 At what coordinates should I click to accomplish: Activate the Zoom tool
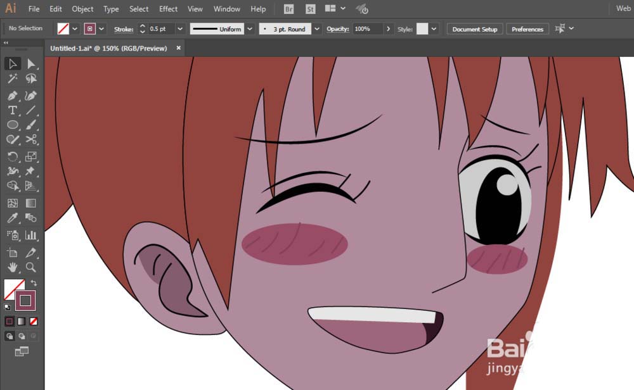pyautogui.click(x=30, y=267)
